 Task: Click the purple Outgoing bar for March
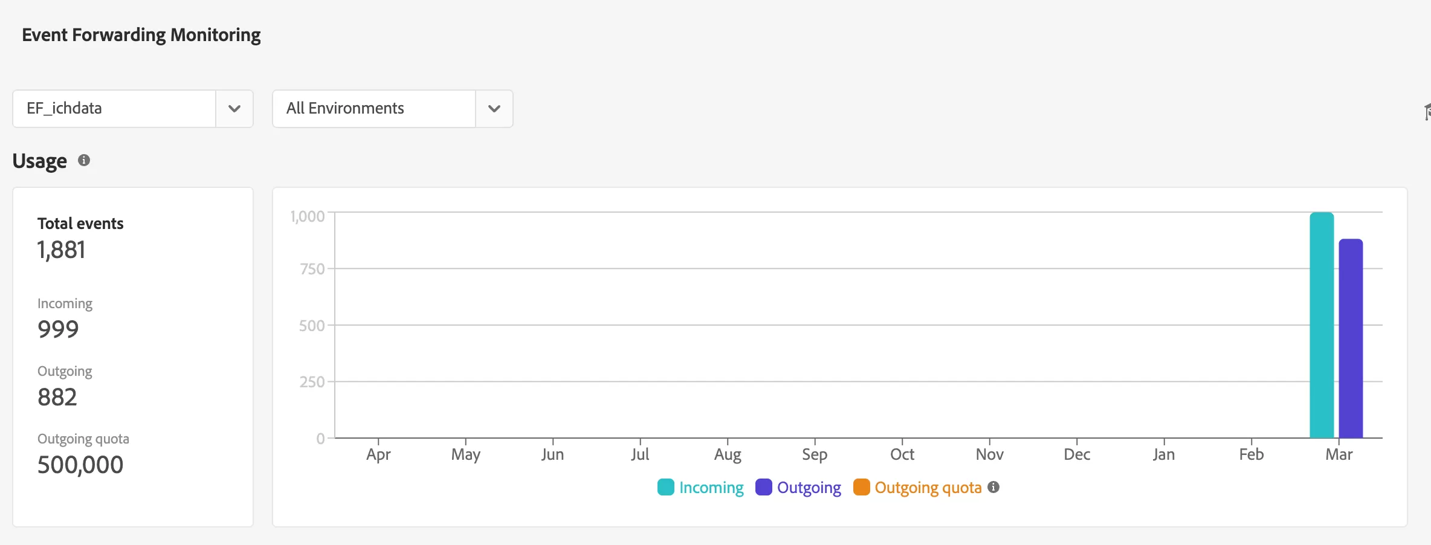pos(1351,338)
